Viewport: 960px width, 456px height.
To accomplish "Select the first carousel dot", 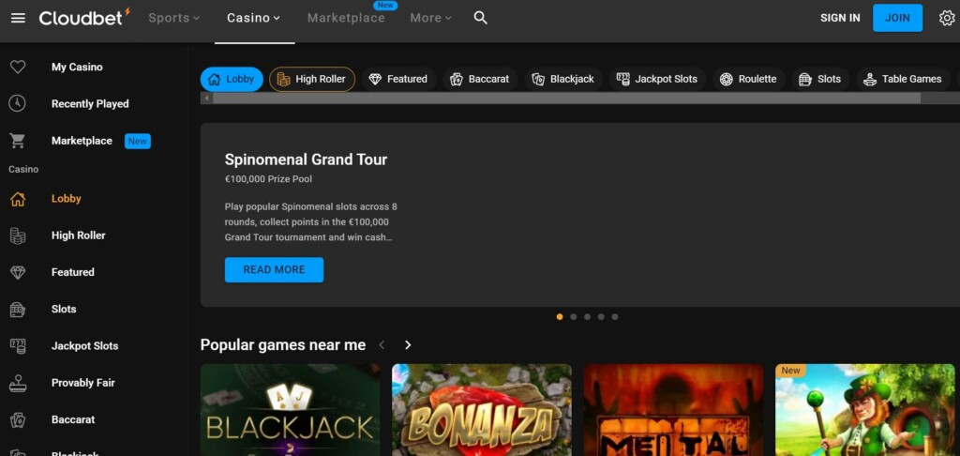I will click(560, 317).
